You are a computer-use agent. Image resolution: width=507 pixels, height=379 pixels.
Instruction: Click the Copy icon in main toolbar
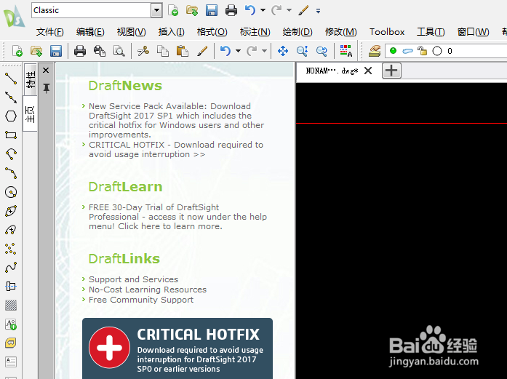click(163, 51)
